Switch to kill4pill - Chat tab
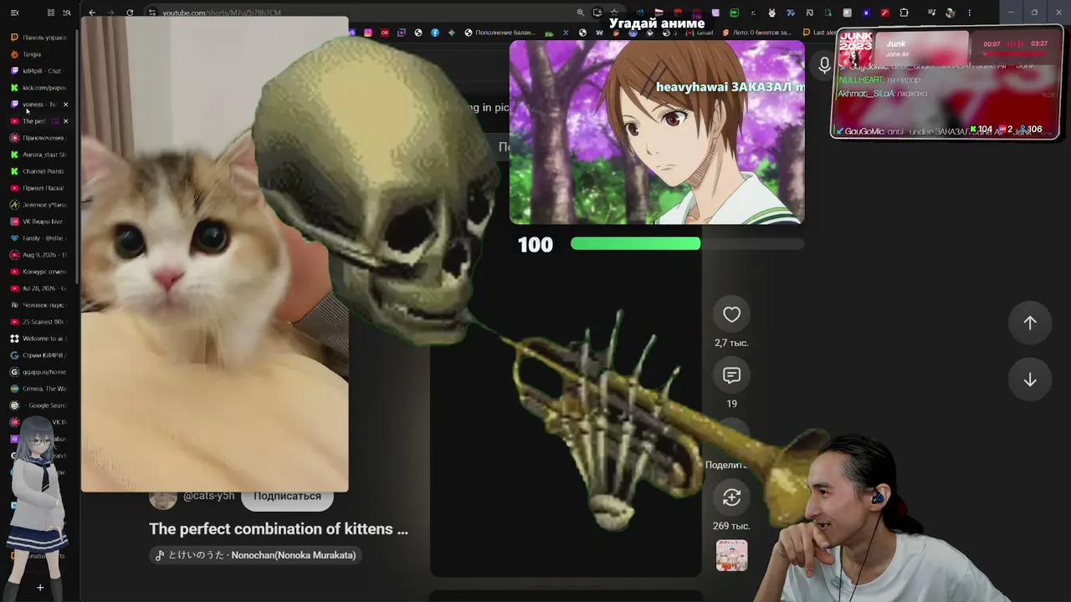This screenshot has height=602, width=1071. coord(38,71)
